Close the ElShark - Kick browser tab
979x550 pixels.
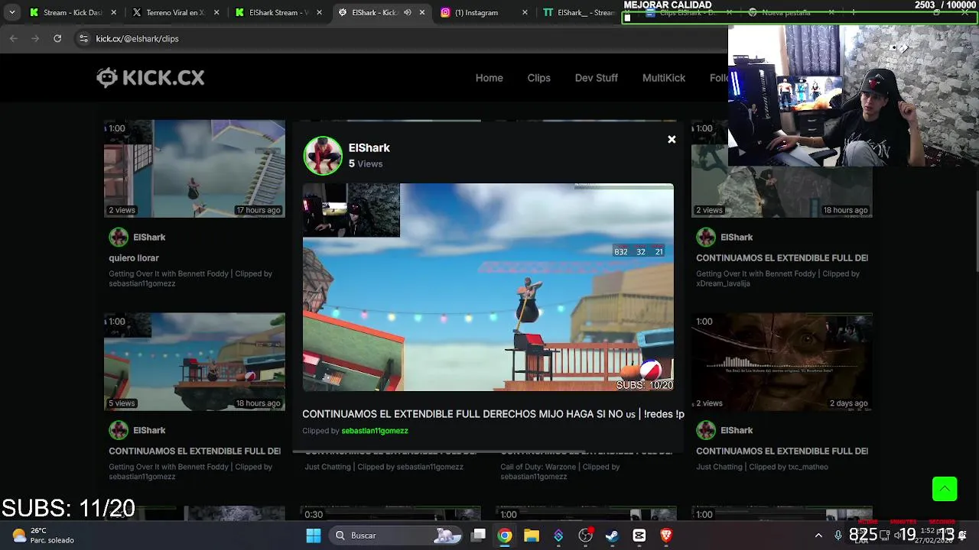tap(421, 13)
